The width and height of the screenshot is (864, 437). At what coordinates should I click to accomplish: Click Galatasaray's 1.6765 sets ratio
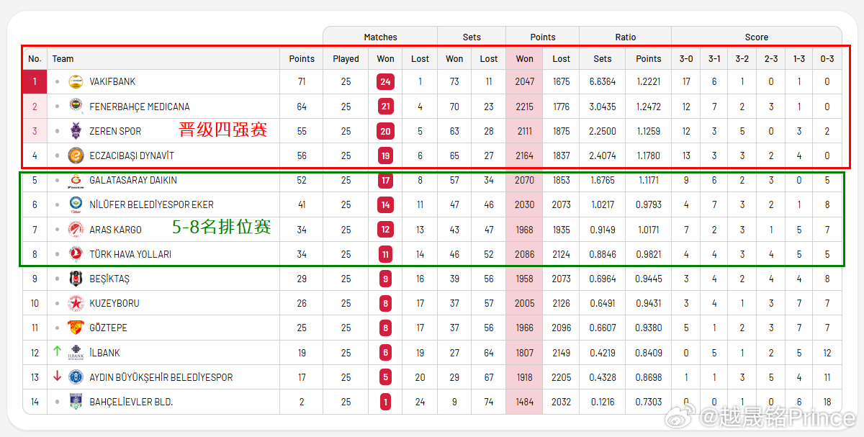[x=603, y=180]
